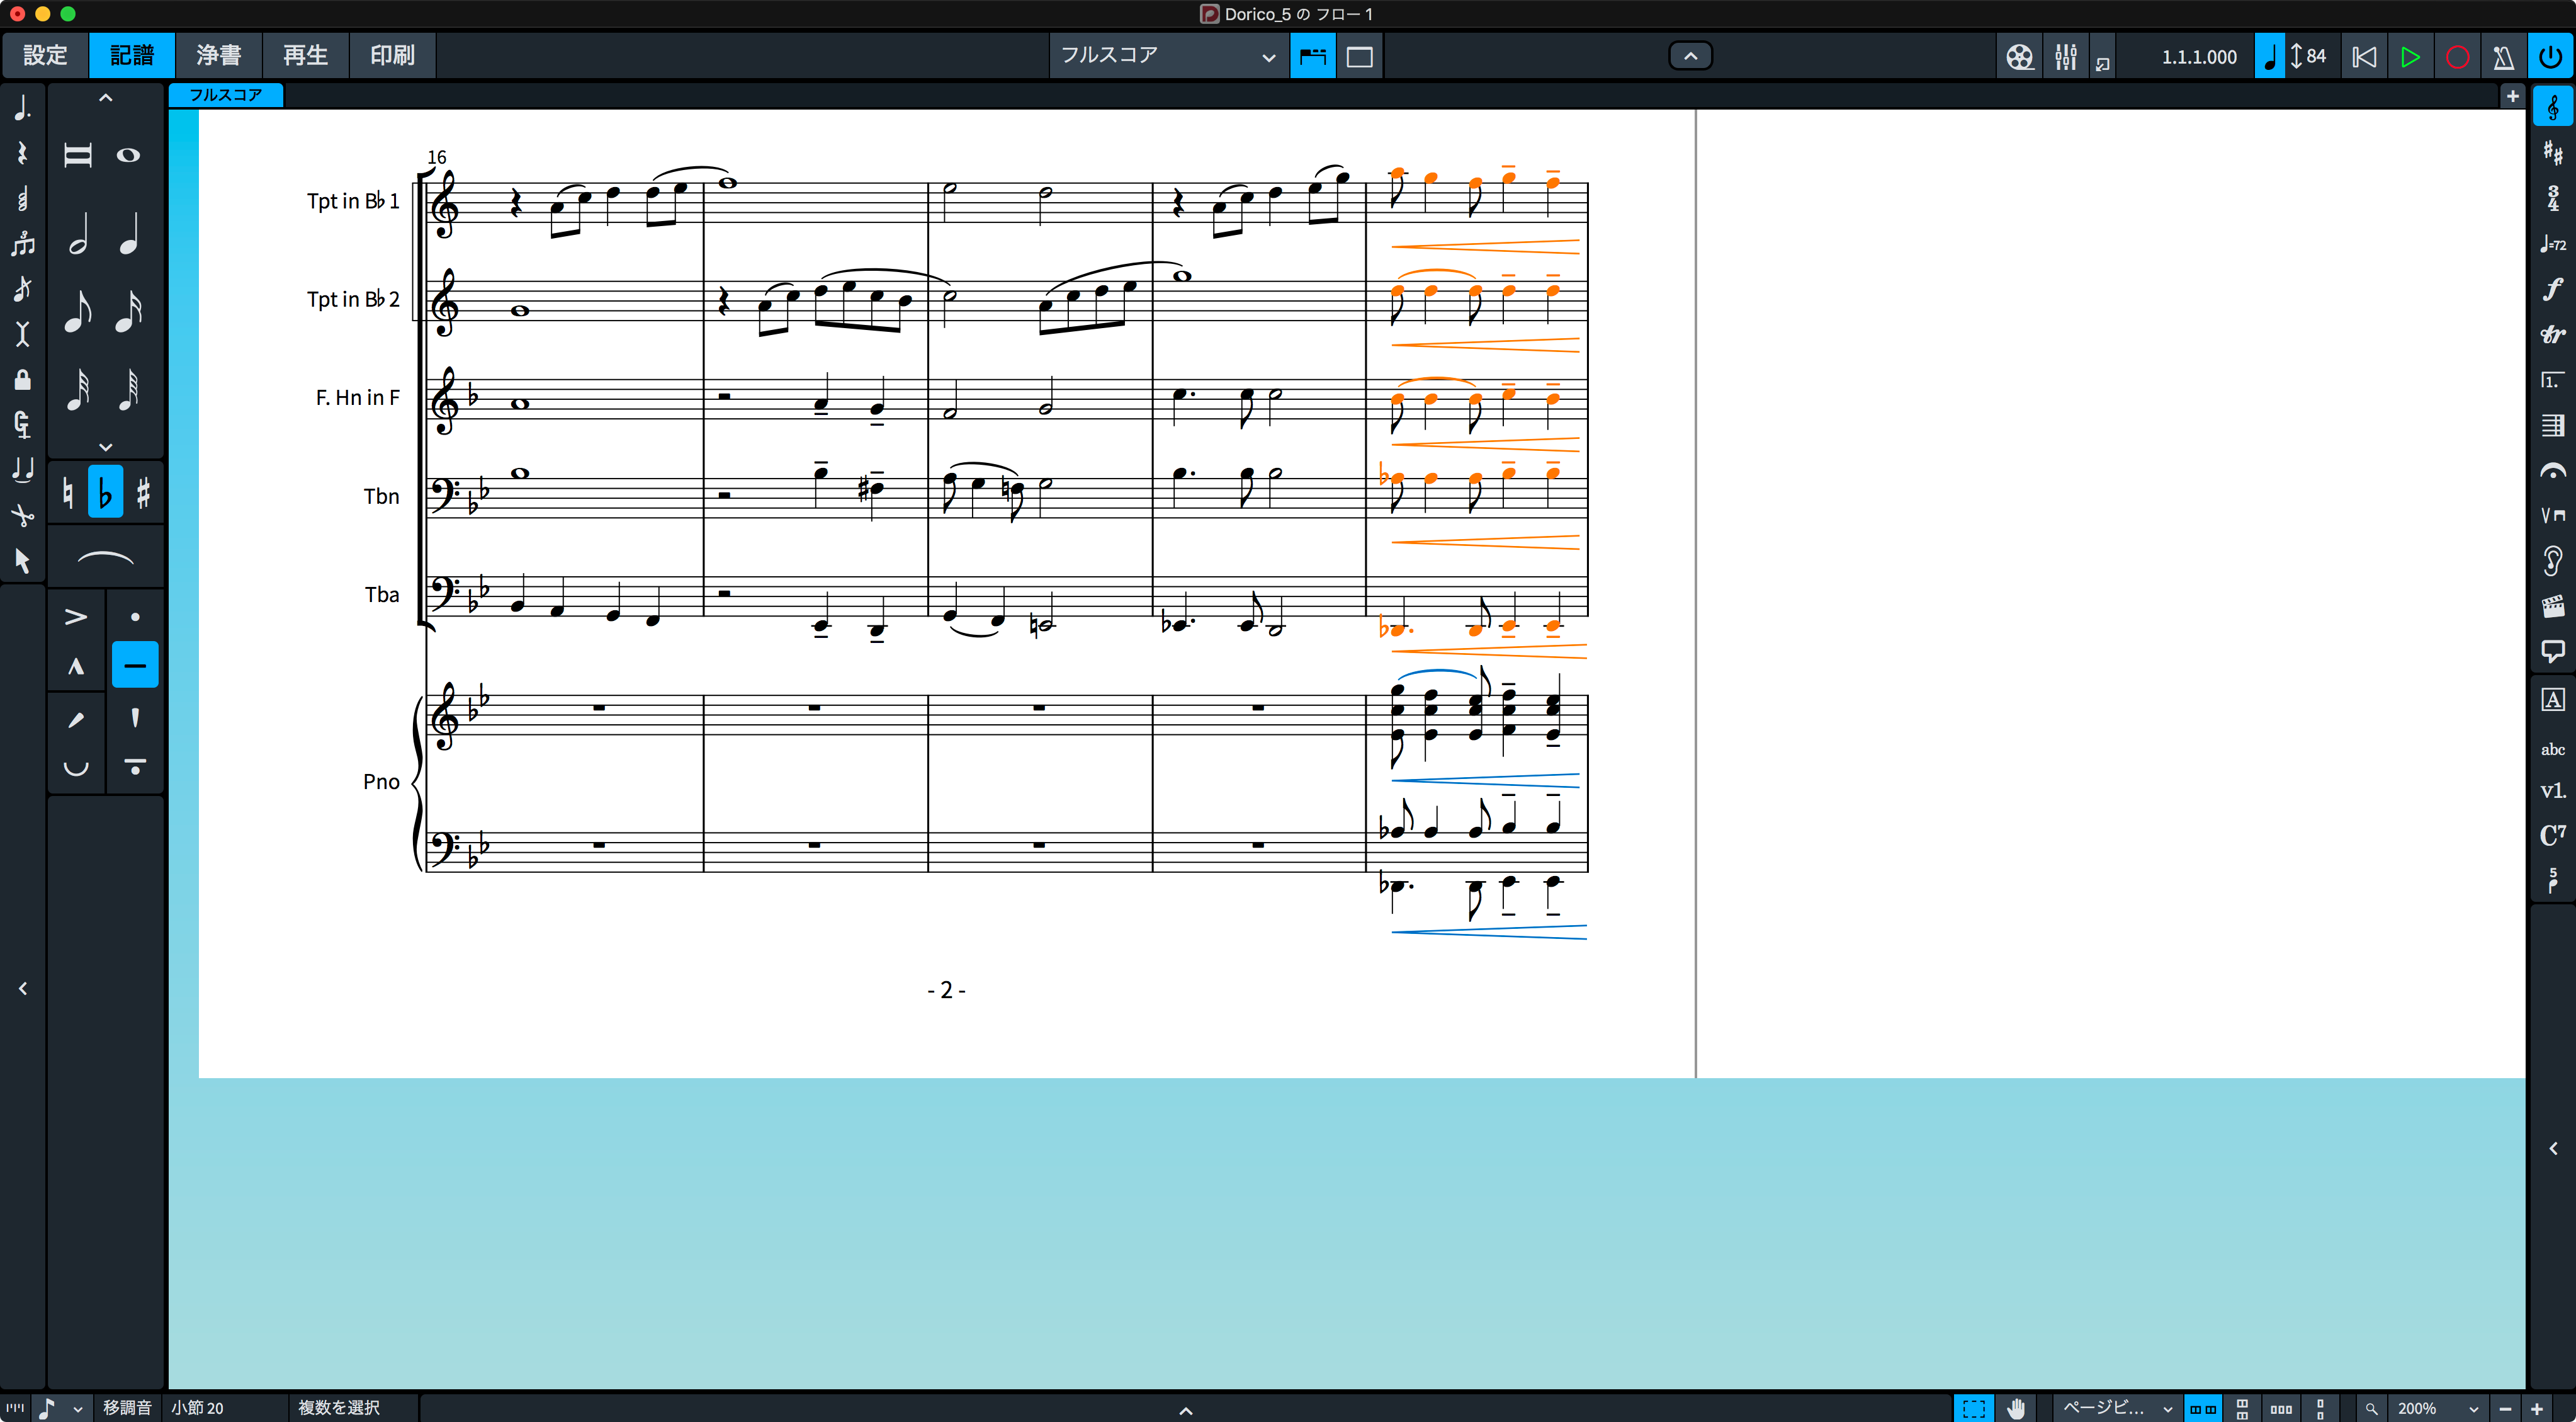Toggle lock to duration
The height and width of the screenshot is (1422, 2576).
22,379
